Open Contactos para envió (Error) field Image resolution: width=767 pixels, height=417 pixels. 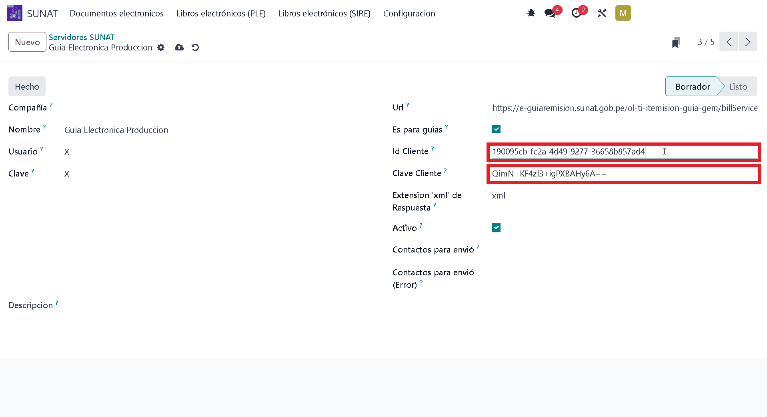[624, 273]
